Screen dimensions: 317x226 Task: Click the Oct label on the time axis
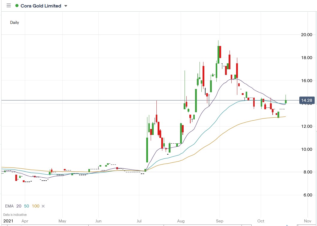[x=260, y=221]
